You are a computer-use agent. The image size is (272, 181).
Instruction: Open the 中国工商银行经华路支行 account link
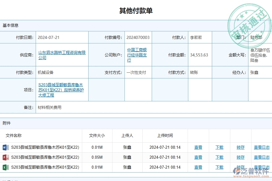[137, 55]
